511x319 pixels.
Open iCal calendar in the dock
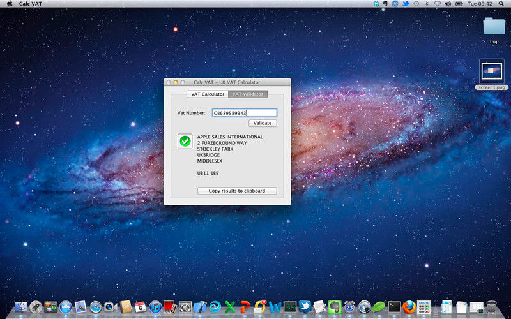[x=141, y=307]
